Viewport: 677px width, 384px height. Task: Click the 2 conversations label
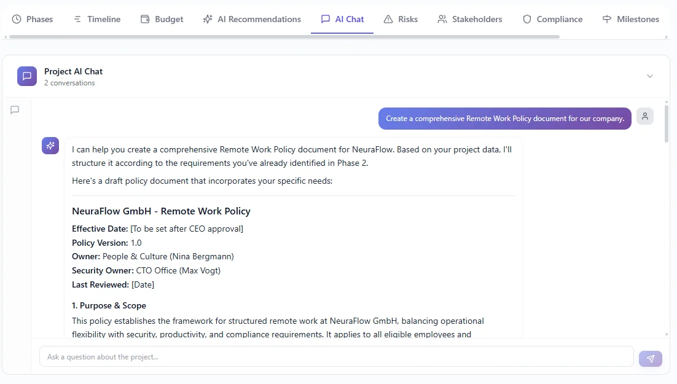click(69, 83)
